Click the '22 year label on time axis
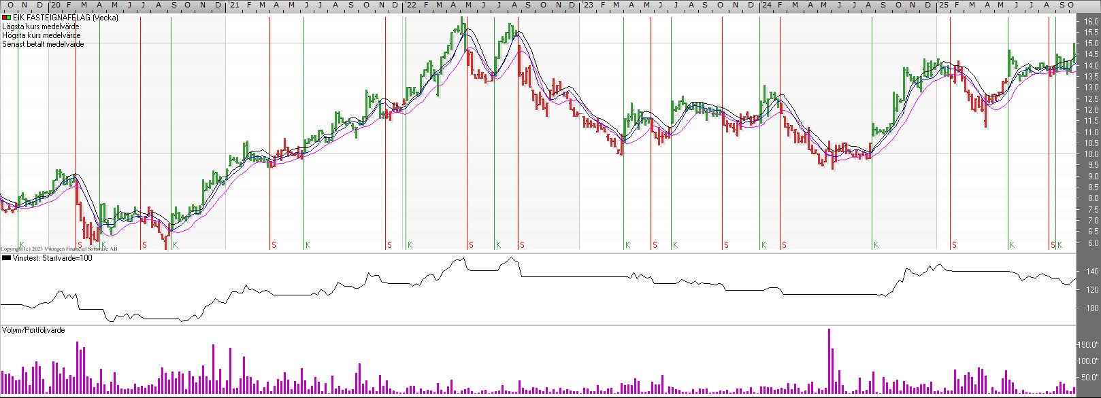 tap(411, 5)
